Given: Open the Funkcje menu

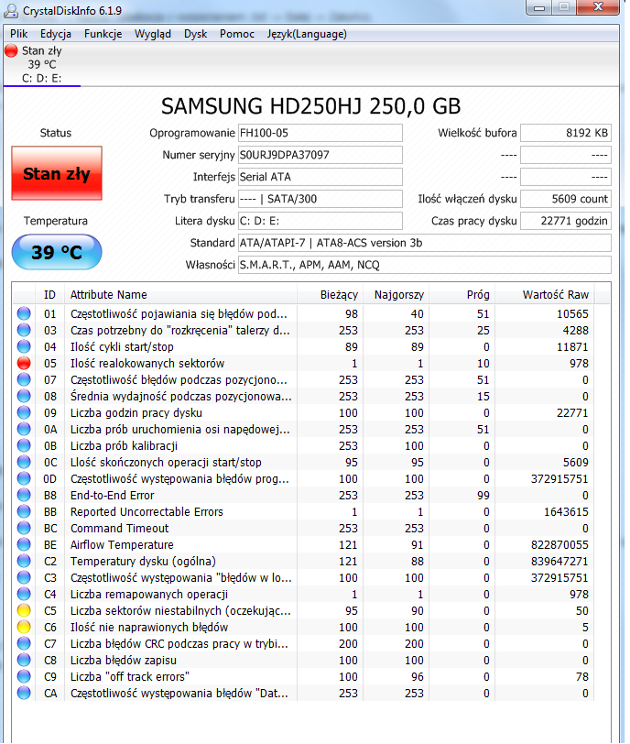Looking at the screenshot, I should coord(103,34).
